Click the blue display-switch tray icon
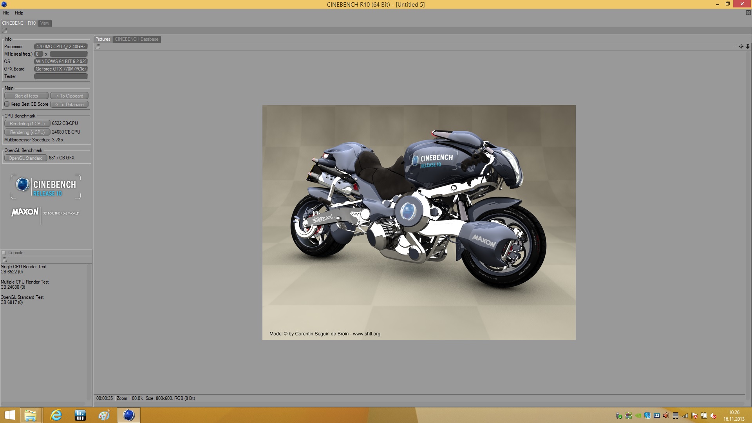 647,416
